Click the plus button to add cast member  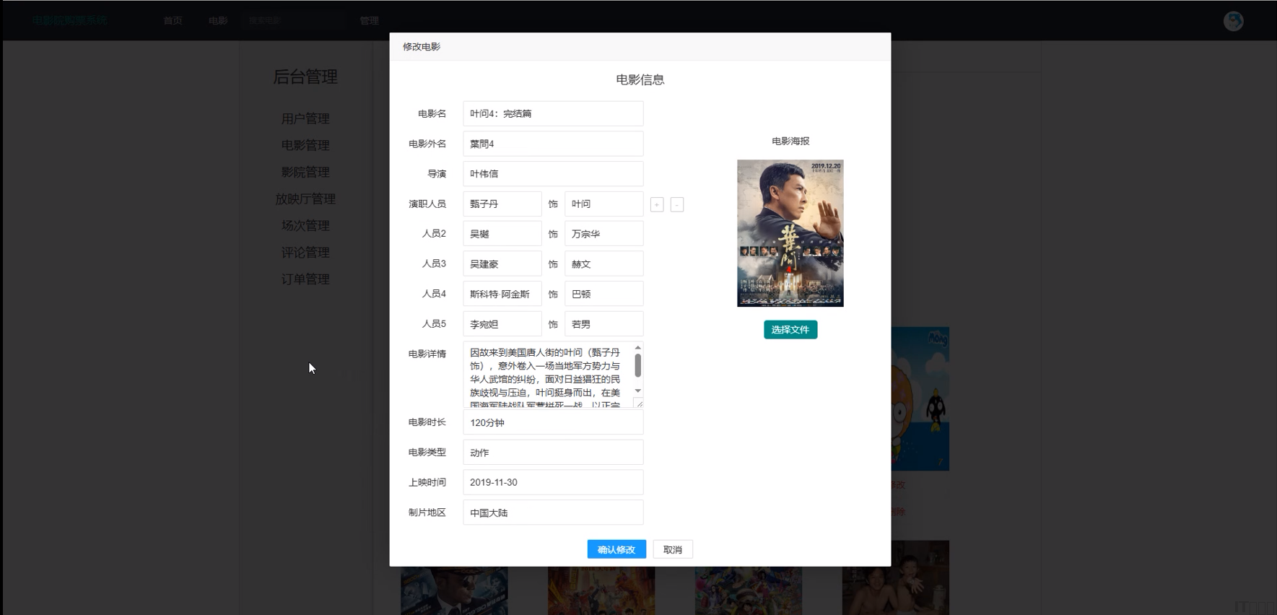click(657, 205)
